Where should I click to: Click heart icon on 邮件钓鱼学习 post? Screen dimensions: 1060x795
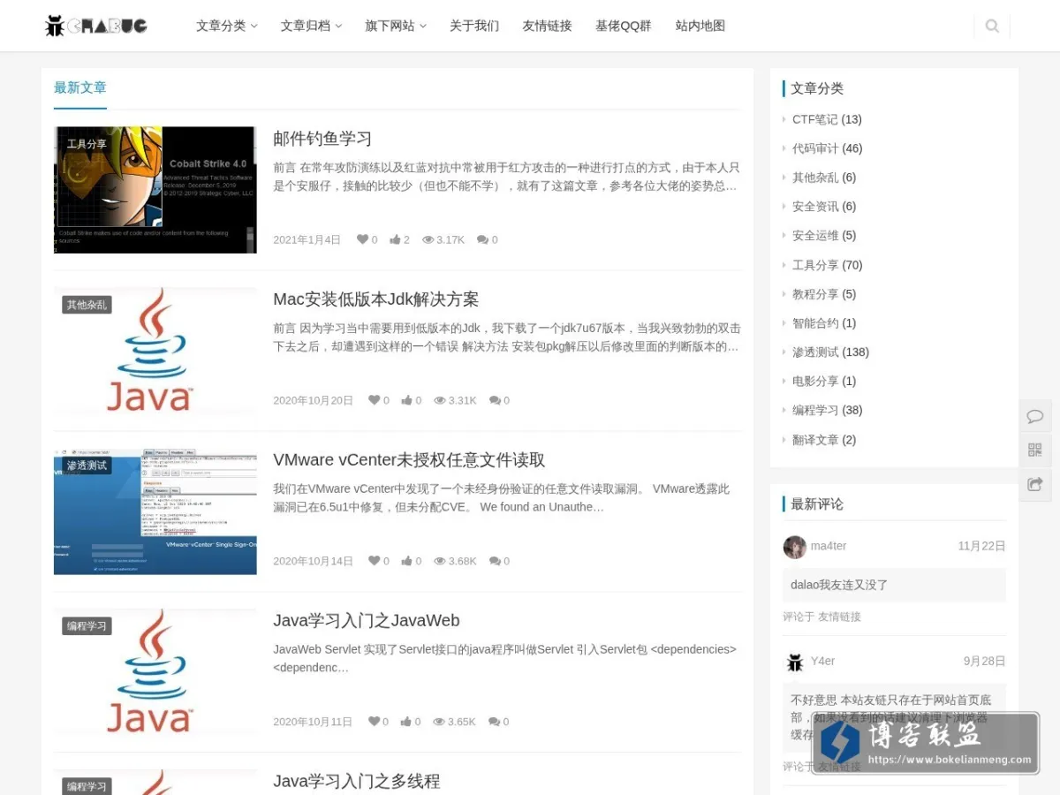(x=362, y=239)
